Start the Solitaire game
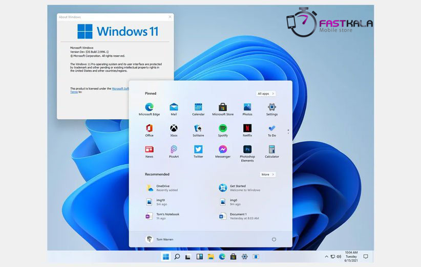 click(198, 130)
